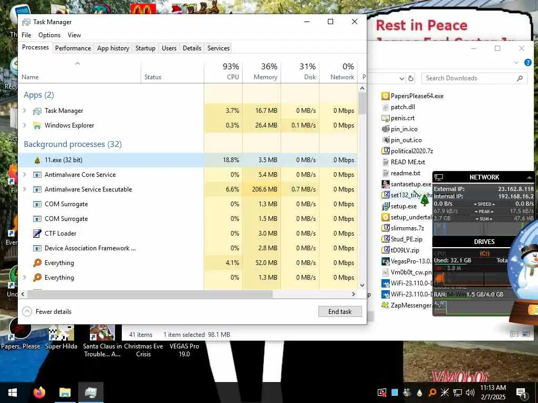Click the volume speaker tray icon
Viewport: 538px width, 403px height.
click(470, 393)
